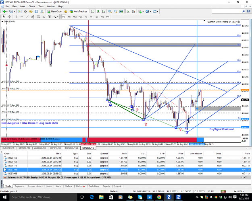
Task: Switch chart to Candlesticks mode
Action: [98, 11]
